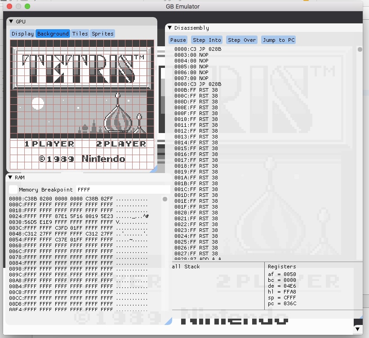This screenshot has width=369, height=338.
Task: Click RAM row starting 0054:FFFF
Action: pyautogui.click(x=78, y=240)
